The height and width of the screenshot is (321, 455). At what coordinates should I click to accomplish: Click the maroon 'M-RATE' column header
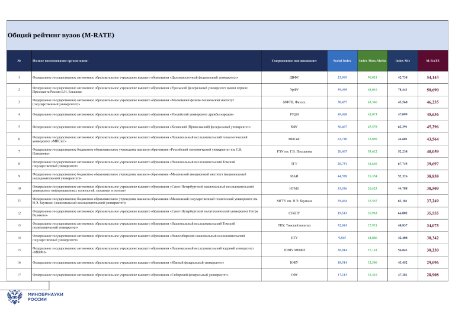[432, 61]
